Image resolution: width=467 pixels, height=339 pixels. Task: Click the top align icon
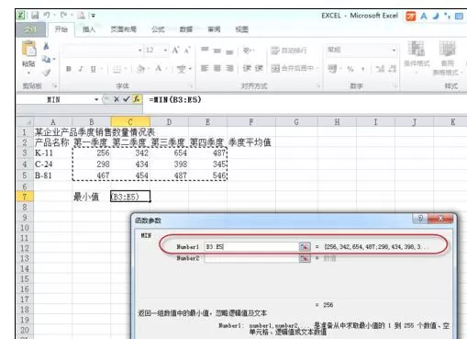205,50
